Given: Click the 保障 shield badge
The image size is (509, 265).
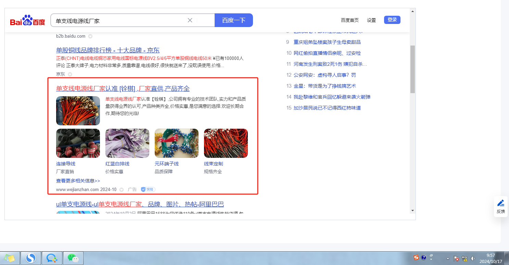Looking at the screenshot, I should (148, 189).
